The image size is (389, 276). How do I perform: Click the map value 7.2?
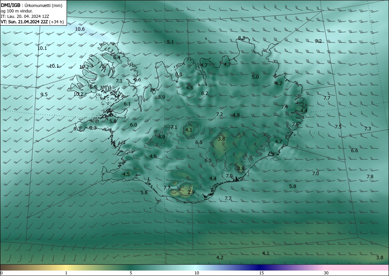pos(219,114)
